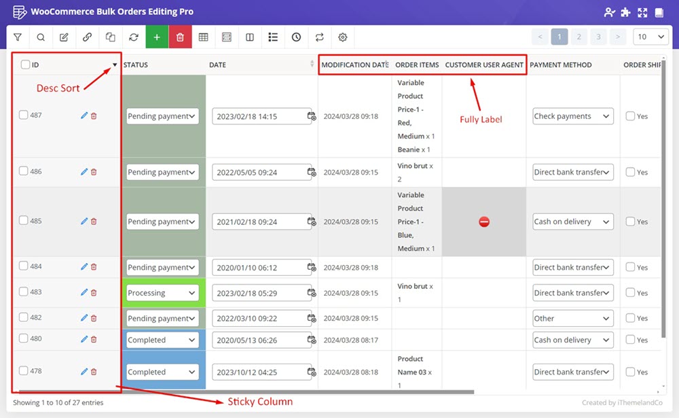Viewport: 679px width, 418px height.
Task: Edit order 478 with pencil icon
Action: coord(84,371)
